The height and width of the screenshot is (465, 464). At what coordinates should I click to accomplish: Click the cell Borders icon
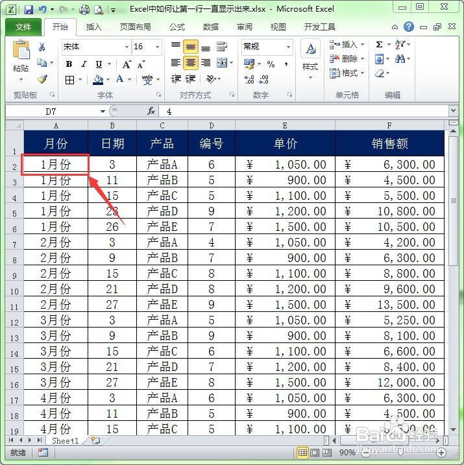click(69, 80)
